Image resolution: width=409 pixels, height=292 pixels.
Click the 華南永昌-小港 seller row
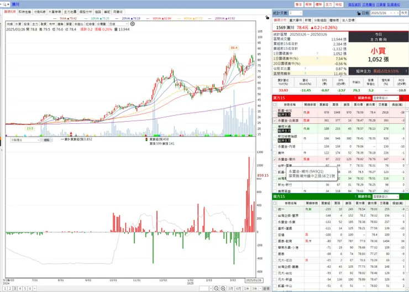339,248
